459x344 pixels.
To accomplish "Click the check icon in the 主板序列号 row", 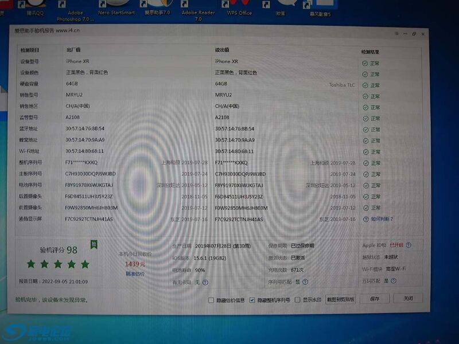I will 366,174.
